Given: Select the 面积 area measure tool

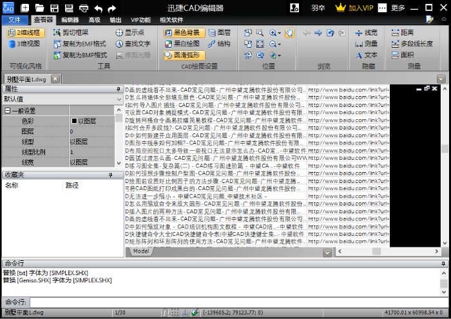Looking at the screenshot, I should tap(403, 55).
